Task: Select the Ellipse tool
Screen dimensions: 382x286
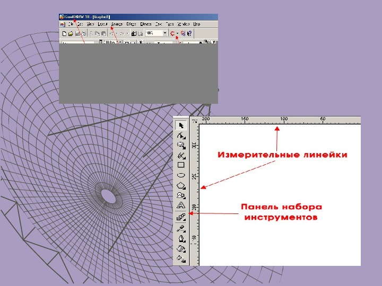Action: point(181,175)
